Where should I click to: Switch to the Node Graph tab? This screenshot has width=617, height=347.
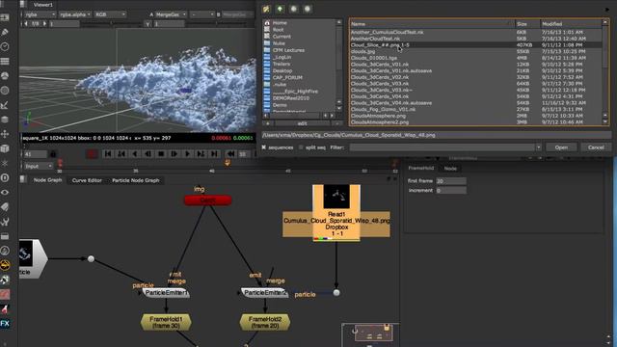coord(47,180)
